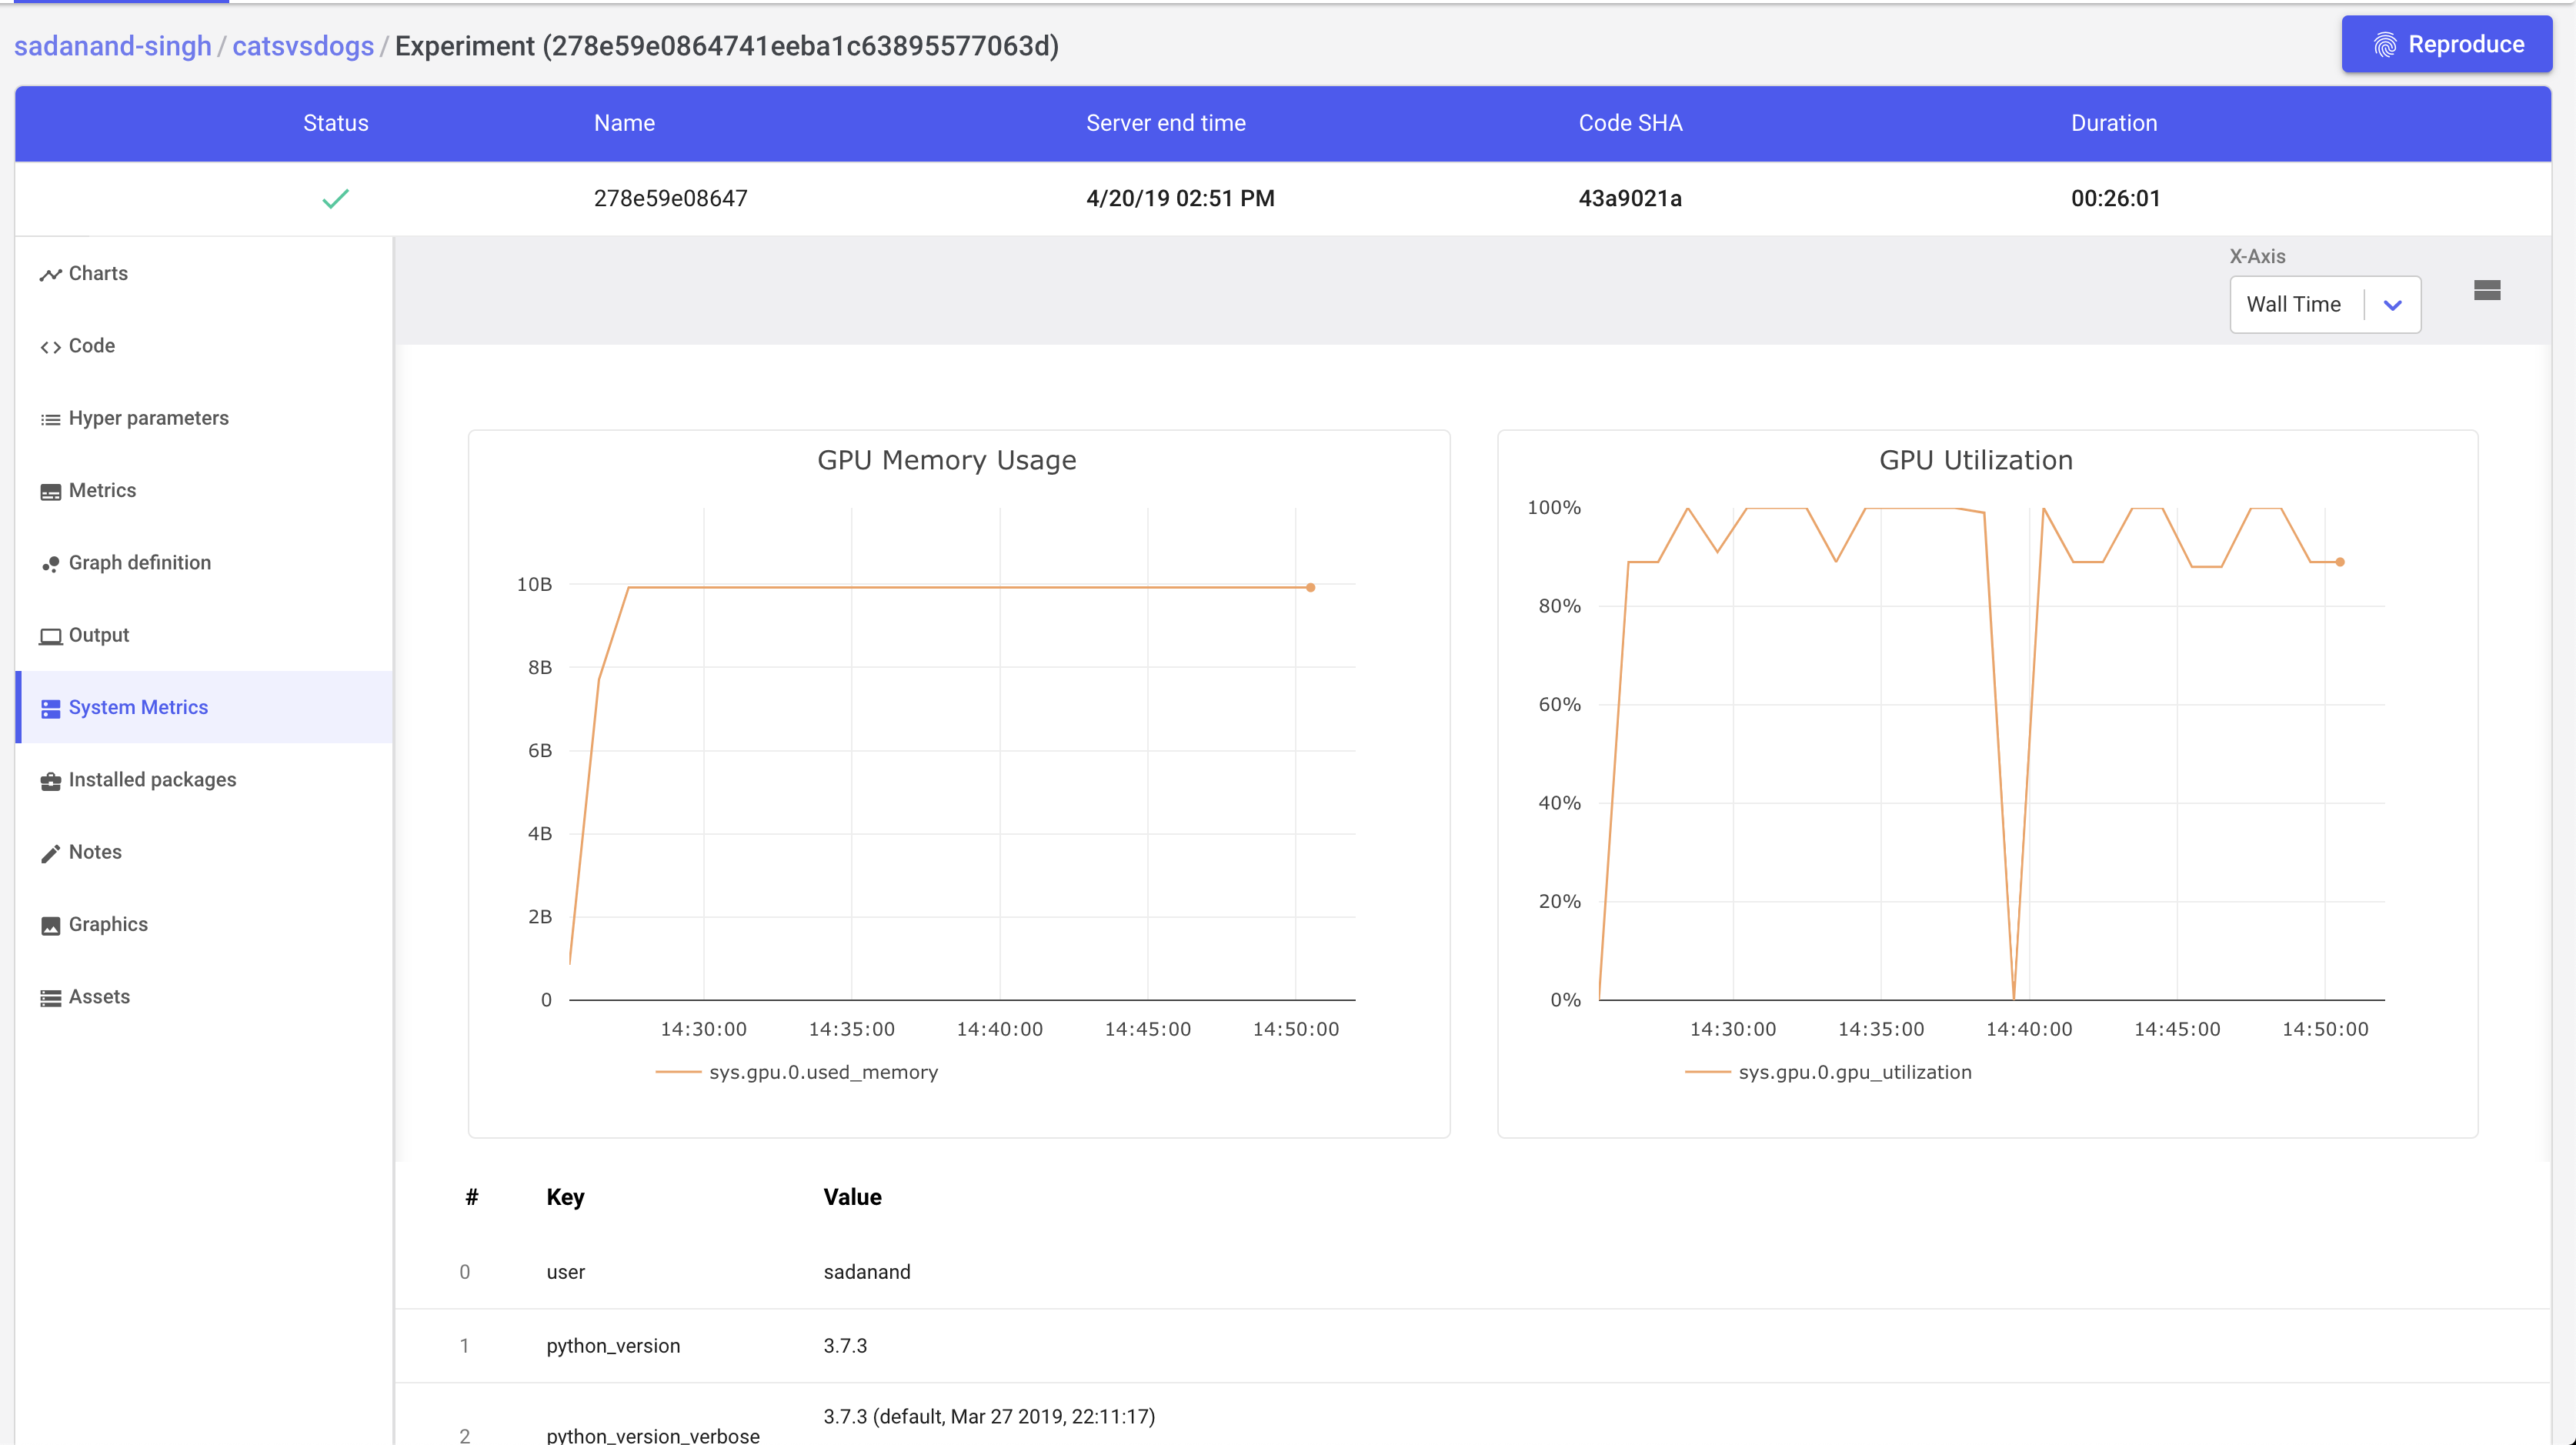2576x1445 pixels.
Task: Click the Hyper parameters list icon
Action: [50, 419]
